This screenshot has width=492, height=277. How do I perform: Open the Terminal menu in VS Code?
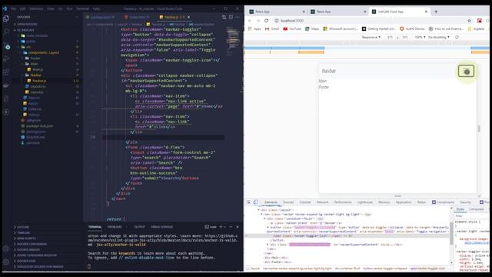[x=82, y=8]
